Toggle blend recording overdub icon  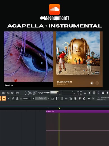click(13, 93)
